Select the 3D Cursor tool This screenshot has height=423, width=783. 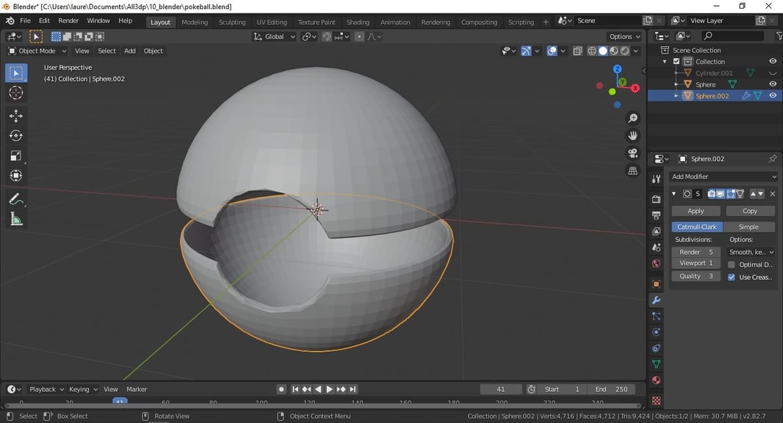click(16, 93)
